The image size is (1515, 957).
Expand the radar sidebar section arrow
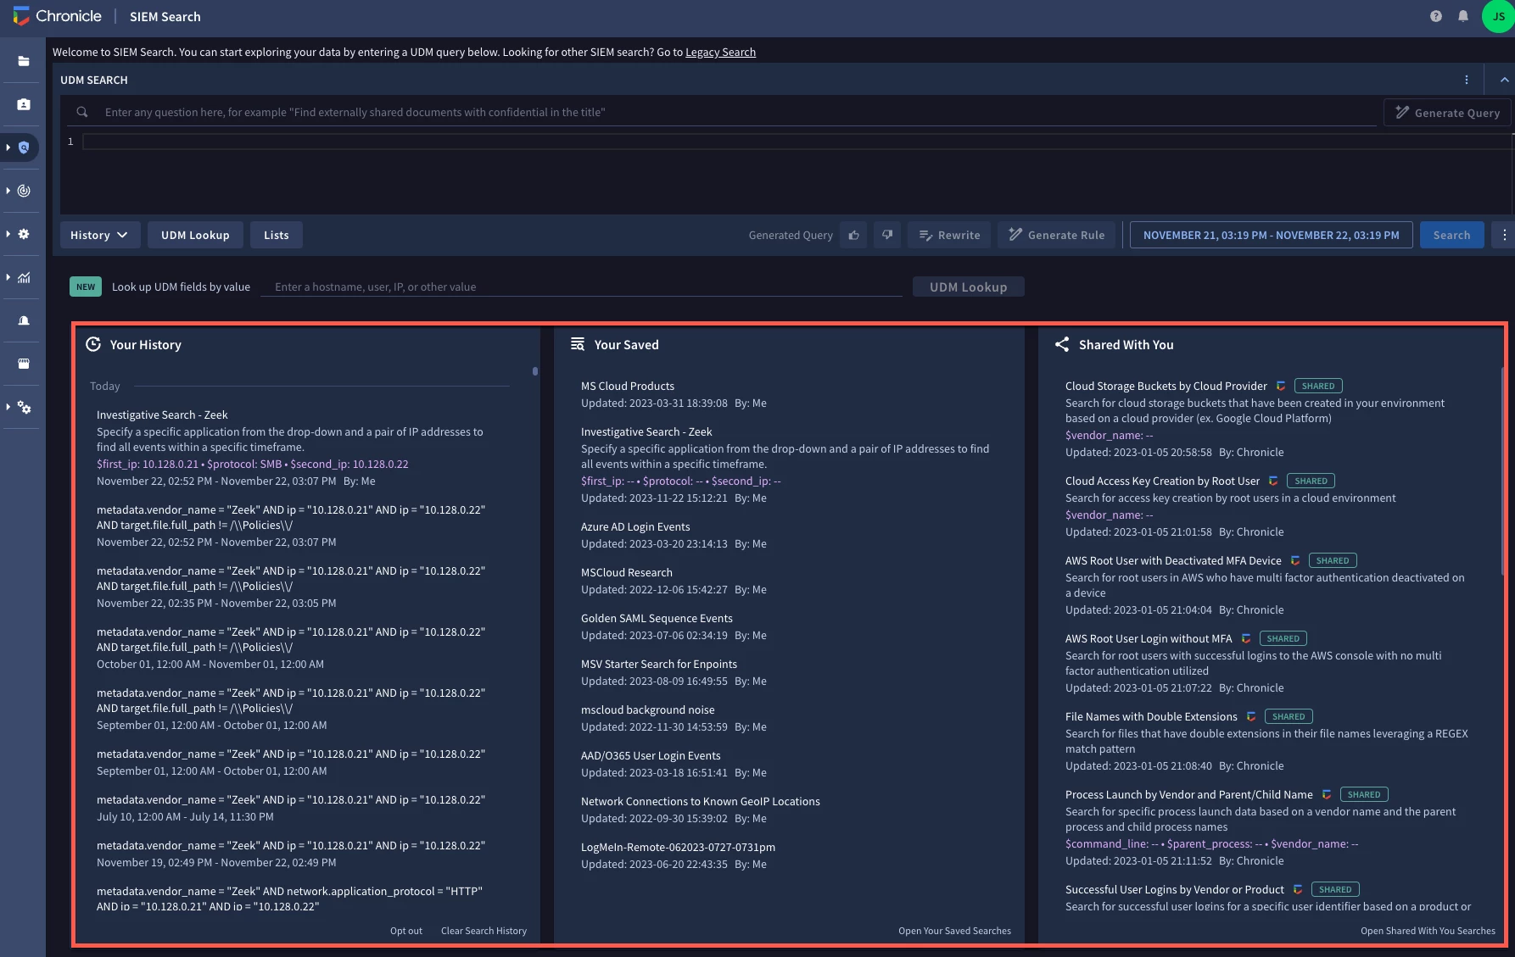(x=8, y=191)
